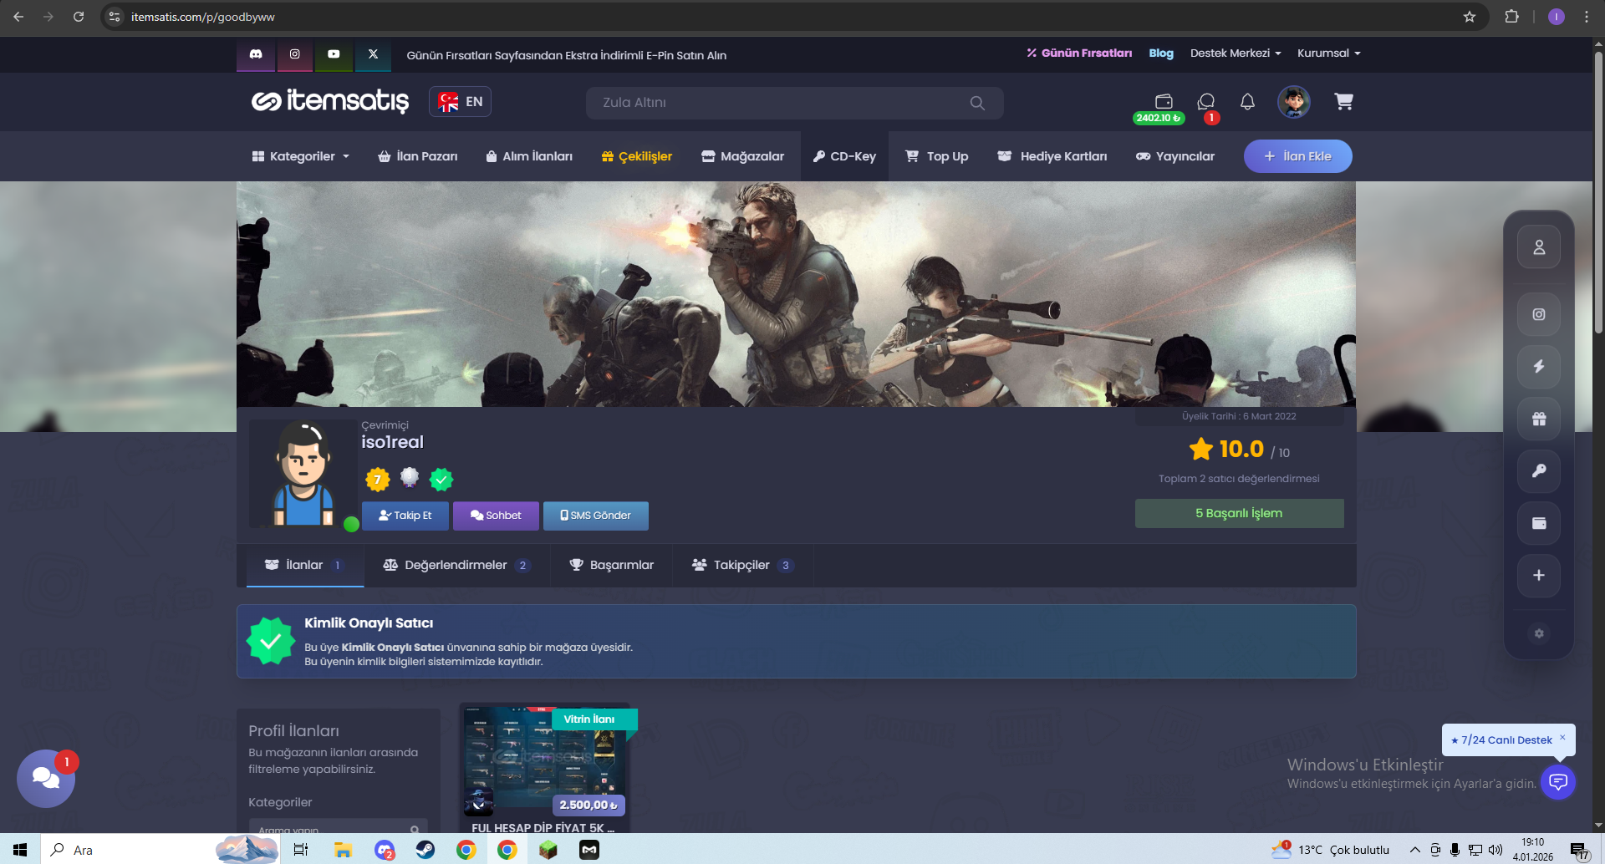
Task: Open the messages chat icon in header
Action: (1205, 102)
